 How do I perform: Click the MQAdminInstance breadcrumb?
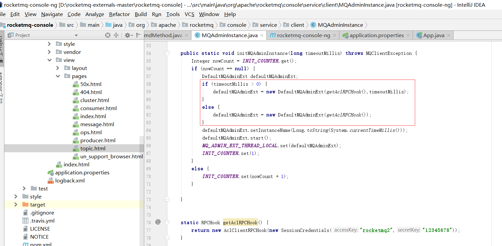(x=337, y=25)
